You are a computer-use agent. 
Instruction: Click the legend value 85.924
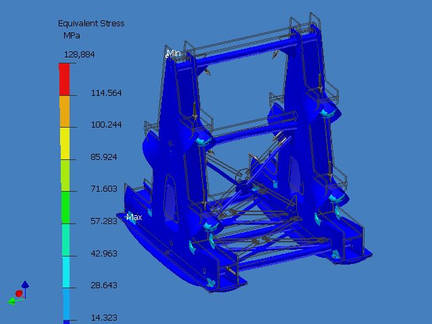(x=104, y=157)
